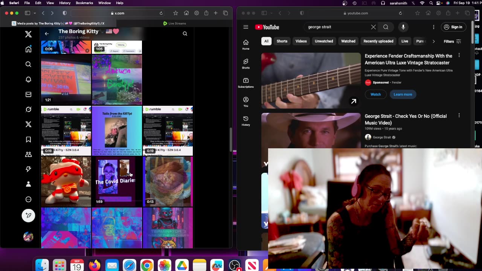Open Explore search in the X sidebar
Viewport: 482px width, 271px height.
pos(28,64)
